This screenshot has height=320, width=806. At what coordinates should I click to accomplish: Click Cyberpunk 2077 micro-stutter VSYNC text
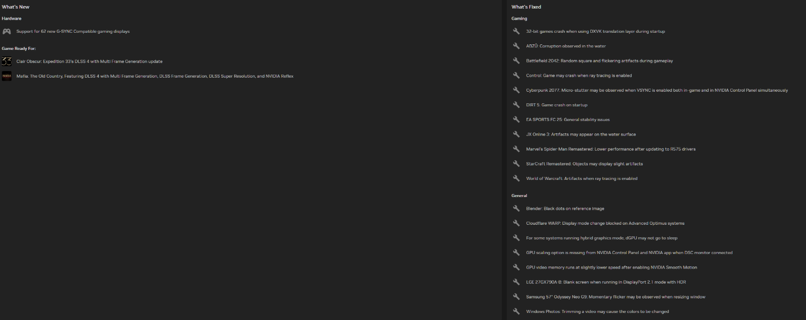coord(657,90)
